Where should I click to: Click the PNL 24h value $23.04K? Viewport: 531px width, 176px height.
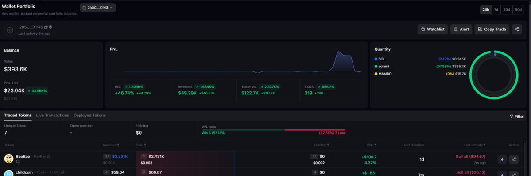15,90
